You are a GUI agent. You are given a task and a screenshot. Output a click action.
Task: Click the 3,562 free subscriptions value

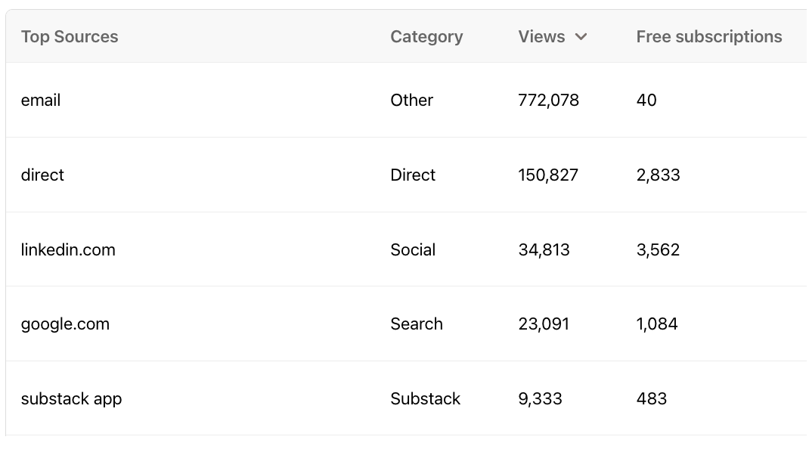(x=658, y=249)
